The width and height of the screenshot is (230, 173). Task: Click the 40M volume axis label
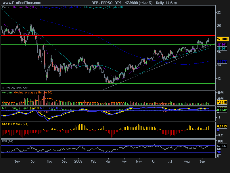coord(220,93)
